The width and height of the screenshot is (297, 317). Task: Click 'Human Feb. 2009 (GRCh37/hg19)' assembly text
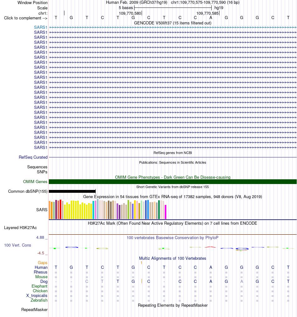tap(137, 3)
